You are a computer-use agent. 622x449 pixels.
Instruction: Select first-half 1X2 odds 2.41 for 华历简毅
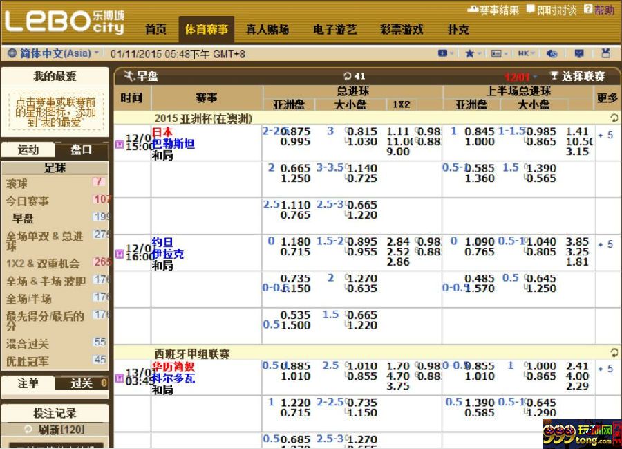point(577,366)
